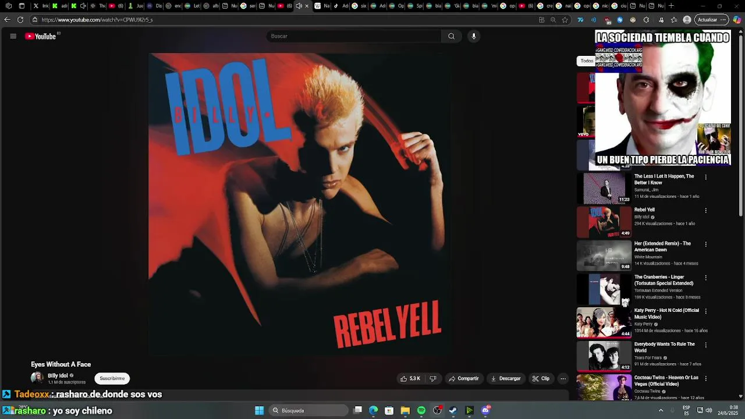Click the Descargar download button

coord(506,378)
